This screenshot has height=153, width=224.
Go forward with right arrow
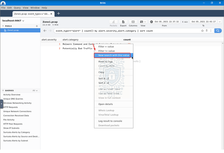point(50,31)
